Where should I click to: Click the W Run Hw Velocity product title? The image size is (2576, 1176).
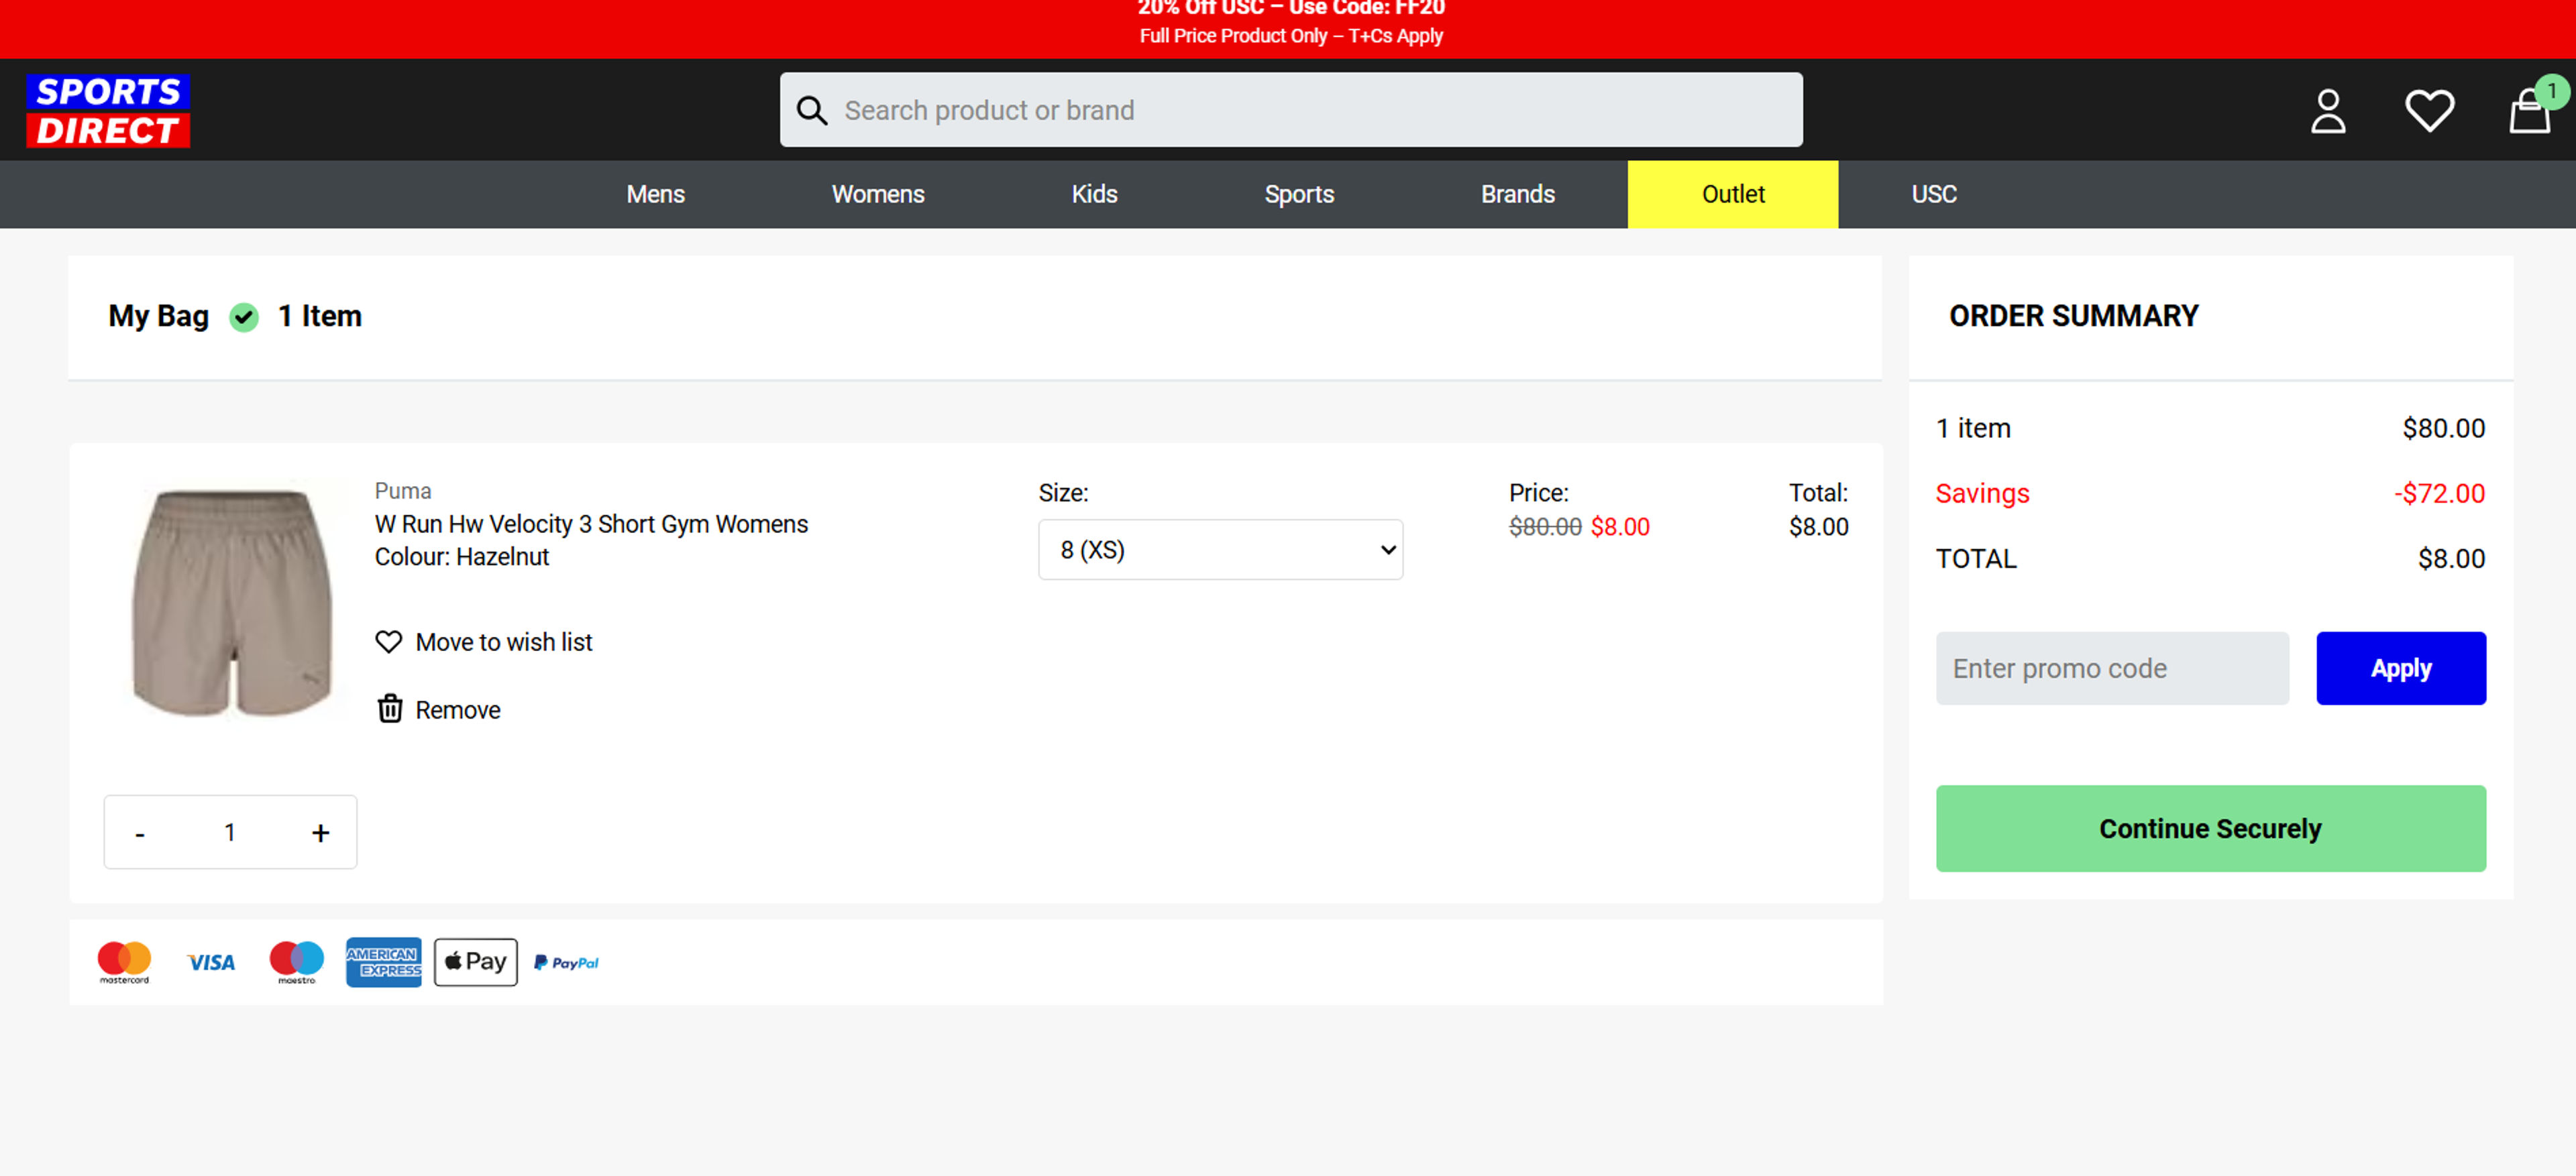(x=591, y=524)
